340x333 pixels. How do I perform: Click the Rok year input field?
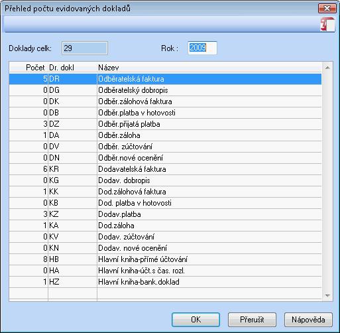[x=202, y=48]
